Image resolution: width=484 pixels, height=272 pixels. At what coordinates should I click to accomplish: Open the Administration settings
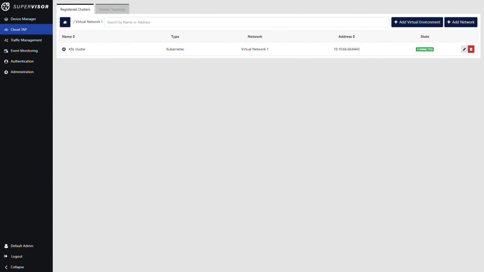coord(22,72)
